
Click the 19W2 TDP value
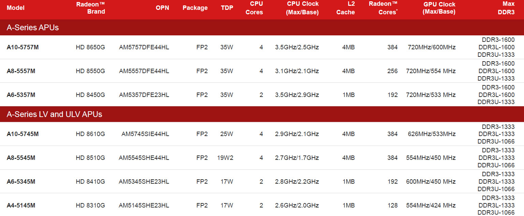click(225, 158)
